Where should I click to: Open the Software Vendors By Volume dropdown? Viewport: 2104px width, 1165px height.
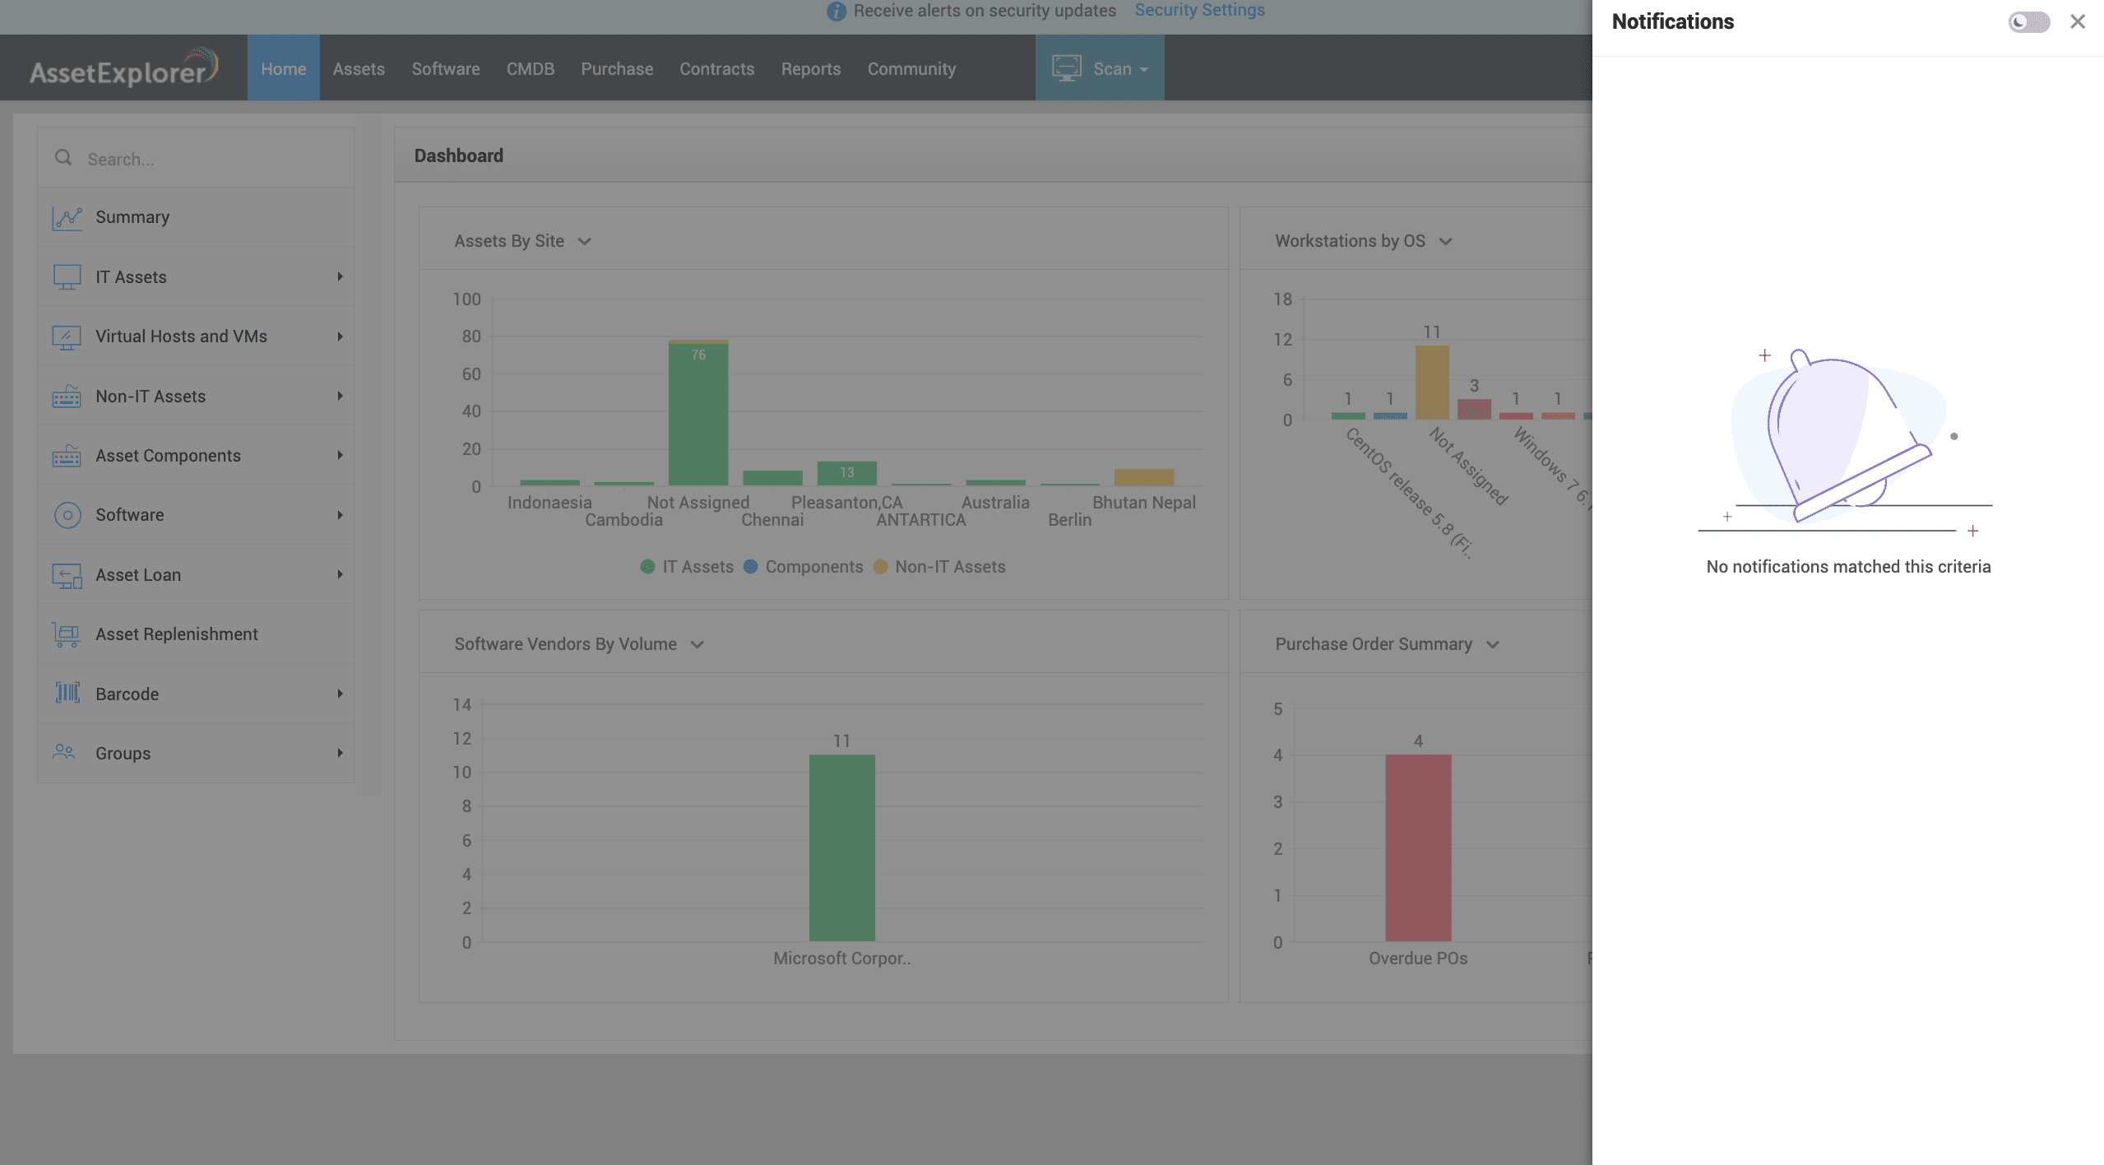[x=697, y=644]
